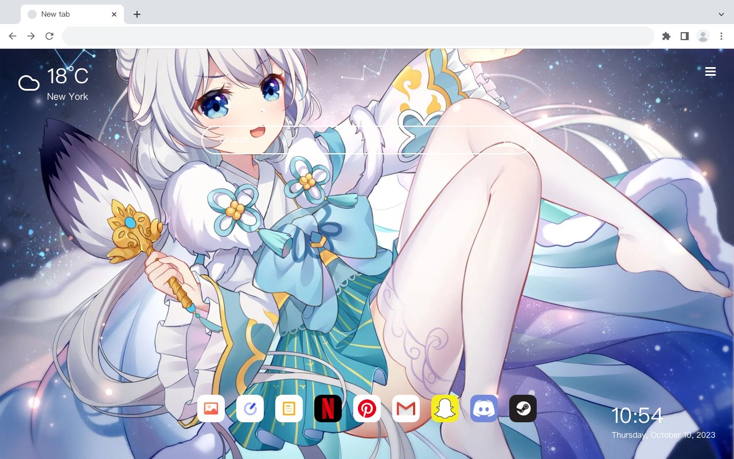Open the yellow notes shortcut icon
This screenshot has width=734, height=459.
coord(289,409)
